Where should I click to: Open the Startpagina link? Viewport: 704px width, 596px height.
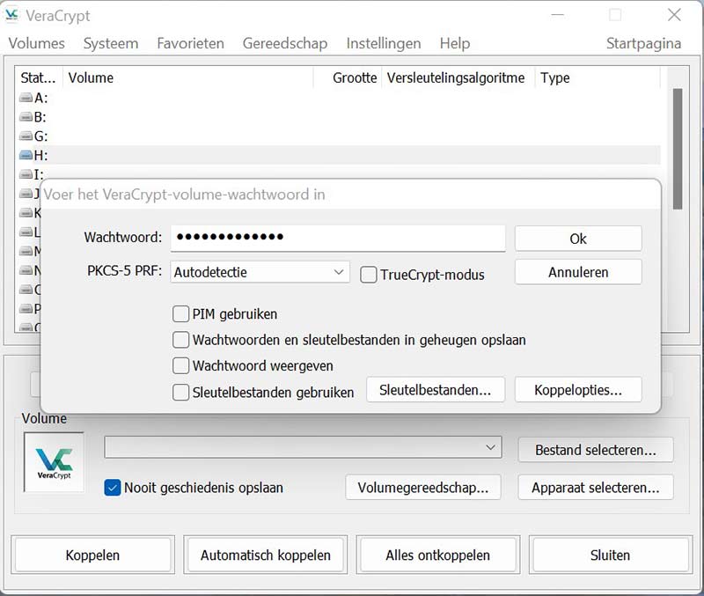coord(643,43)
